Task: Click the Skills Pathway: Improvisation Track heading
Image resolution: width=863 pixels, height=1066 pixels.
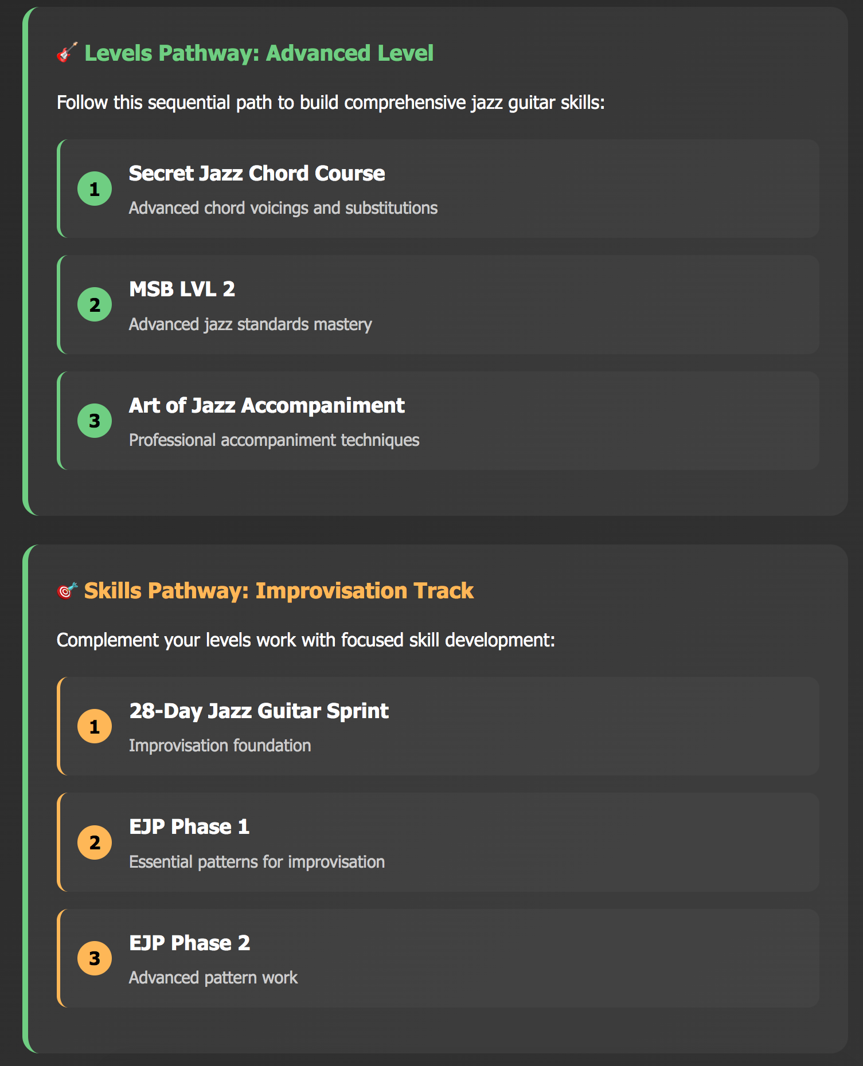Action: [x=279, y=590]
